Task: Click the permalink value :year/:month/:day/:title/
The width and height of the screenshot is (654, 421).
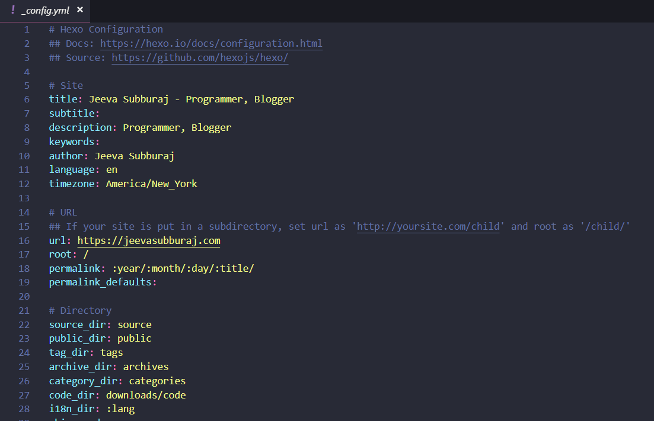Action: coord(183,269)
